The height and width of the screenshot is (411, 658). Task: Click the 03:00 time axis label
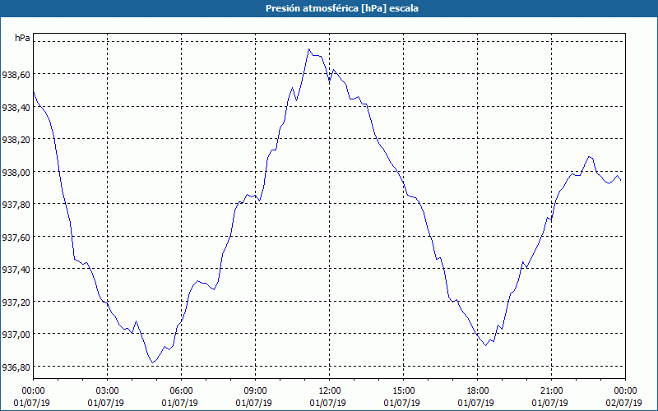(x=108, y=391)
